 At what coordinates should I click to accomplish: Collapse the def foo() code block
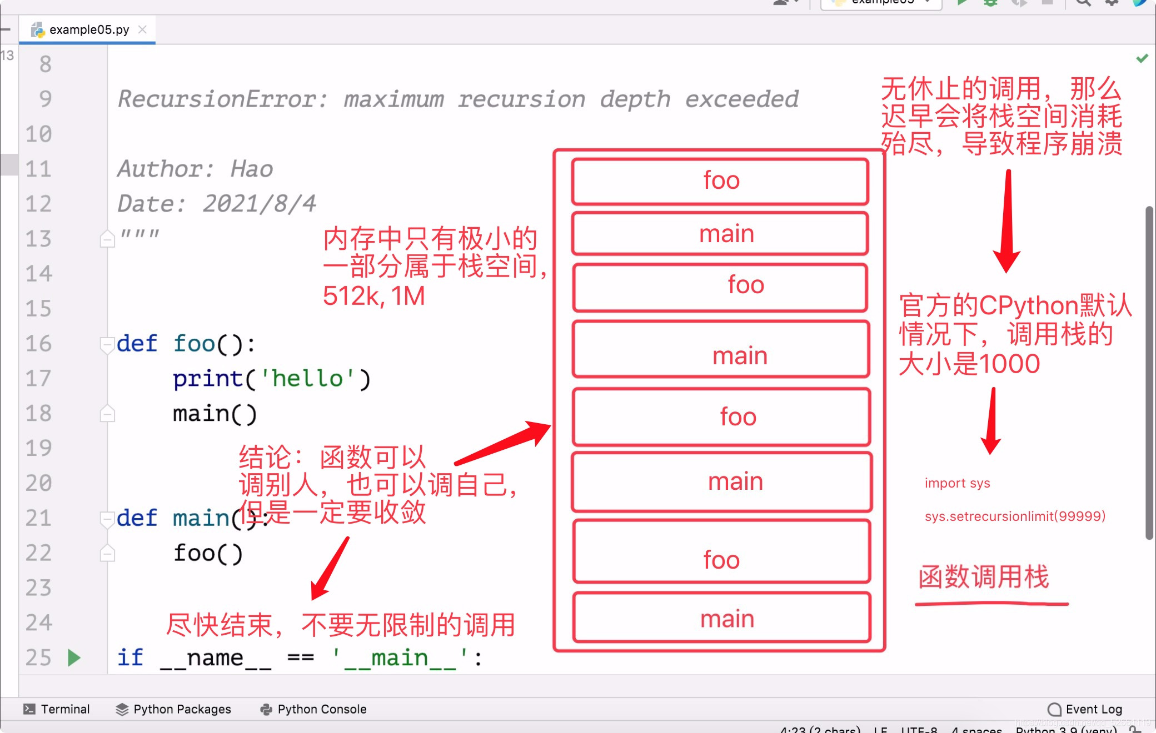(107, 344)
